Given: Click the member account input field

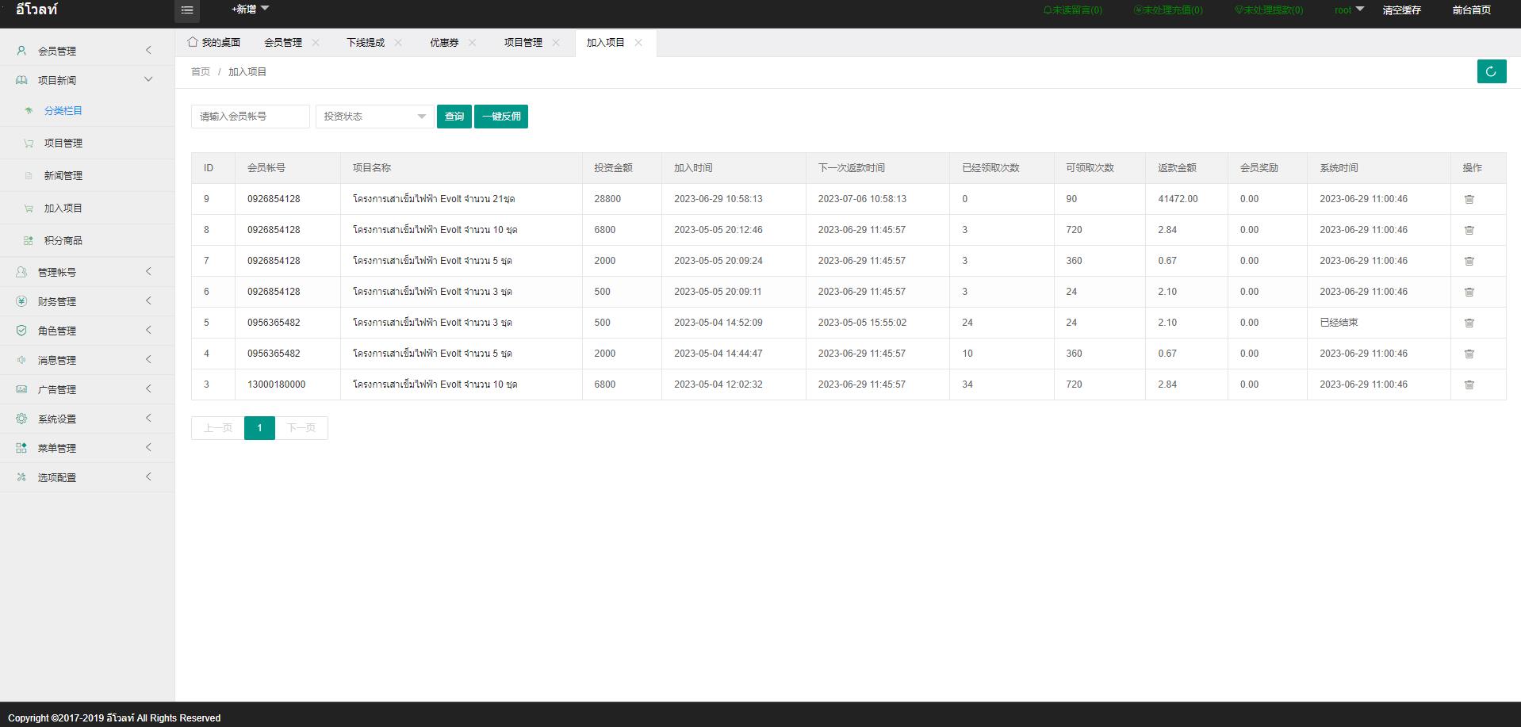Looking at the screenshot, I should point(250,117).
